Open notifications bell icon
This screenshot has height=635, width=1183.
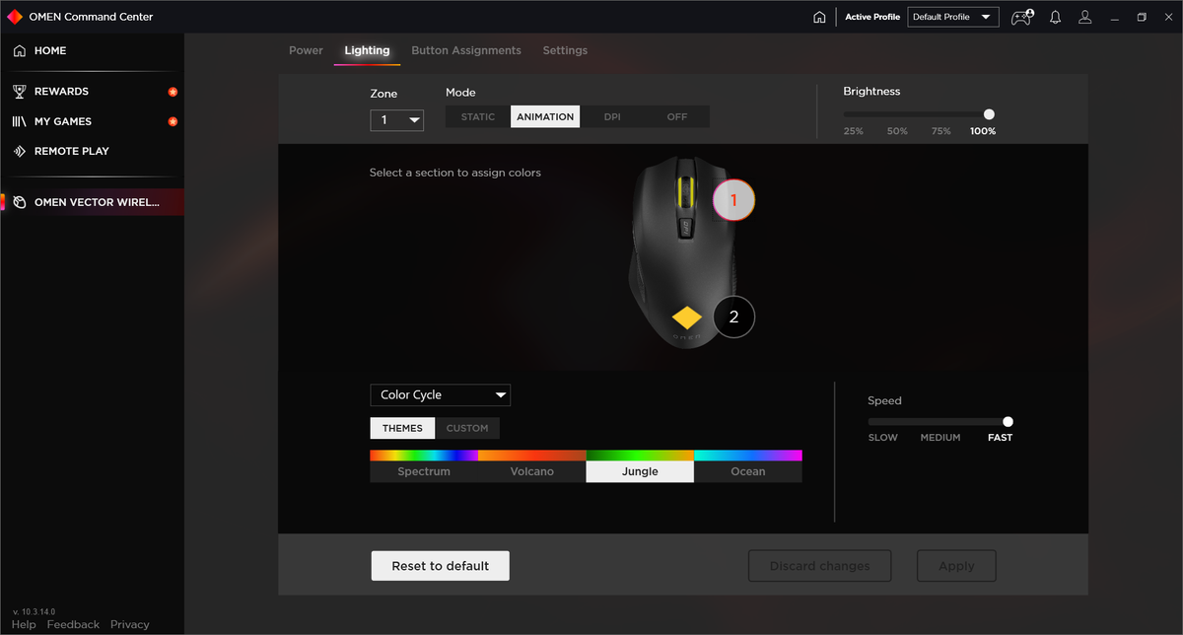1055,17
